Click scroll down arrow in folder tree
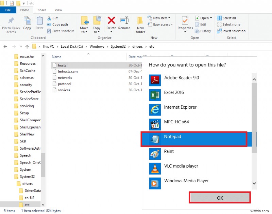Image resolution: width=272 pixels, height=214 pixels. point(43,205)
